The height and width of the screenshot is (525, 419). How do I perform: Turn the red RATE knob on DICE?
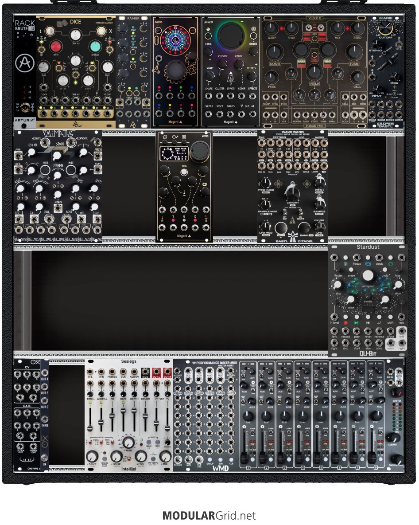(x=56, y=47)
